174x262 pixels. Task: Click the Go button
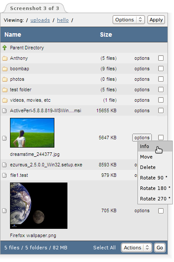click(160, 248)
